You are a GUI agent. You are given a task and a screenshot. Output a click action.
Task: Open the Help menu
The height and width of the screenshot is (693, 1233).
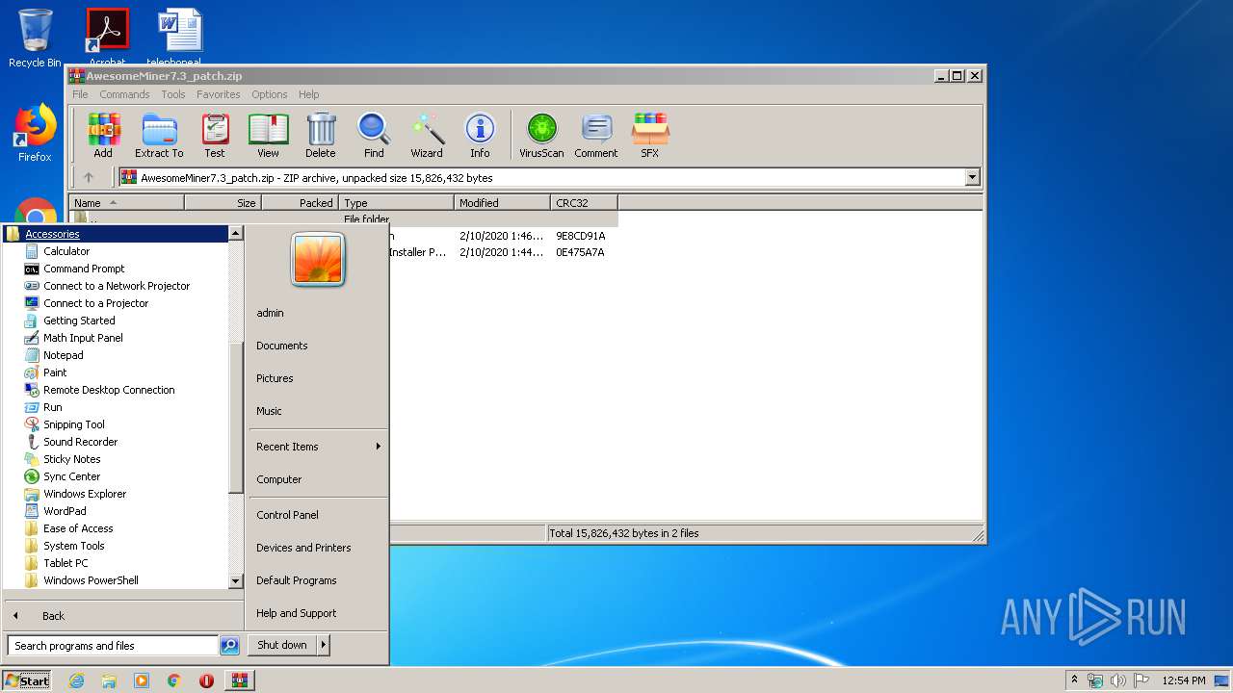coord(309,94)
